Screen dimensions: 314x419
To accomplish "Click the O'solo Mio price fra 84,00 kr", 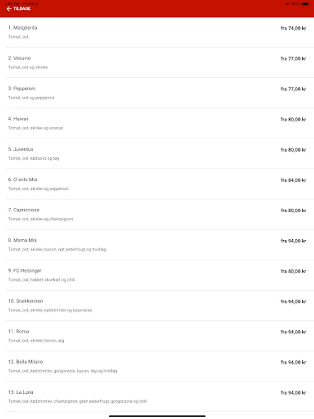I will click(x=293, y=180).
